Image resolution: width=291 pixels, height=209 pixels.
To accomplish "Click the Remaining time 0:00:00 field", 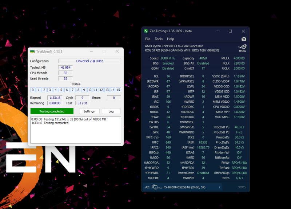I will click(55, 103).
